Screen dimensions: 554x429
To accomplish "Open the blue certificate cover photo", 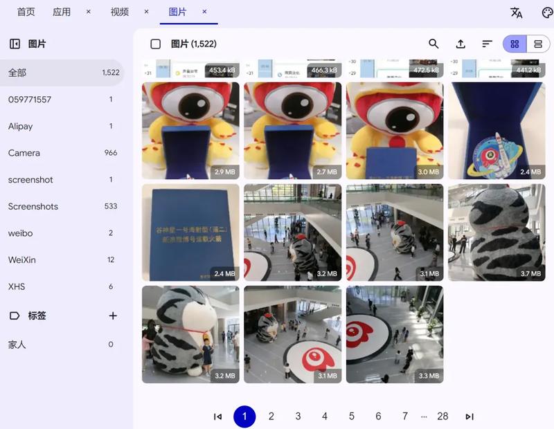I will [190, 232].
